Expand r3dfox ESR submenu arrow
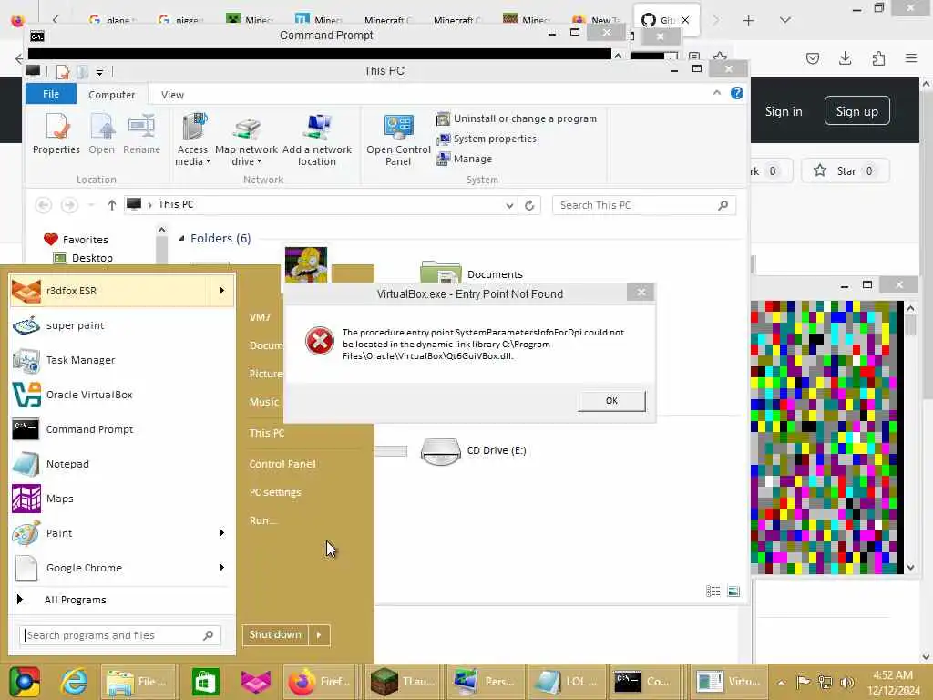933x700 pixels. tap(222, 291)
